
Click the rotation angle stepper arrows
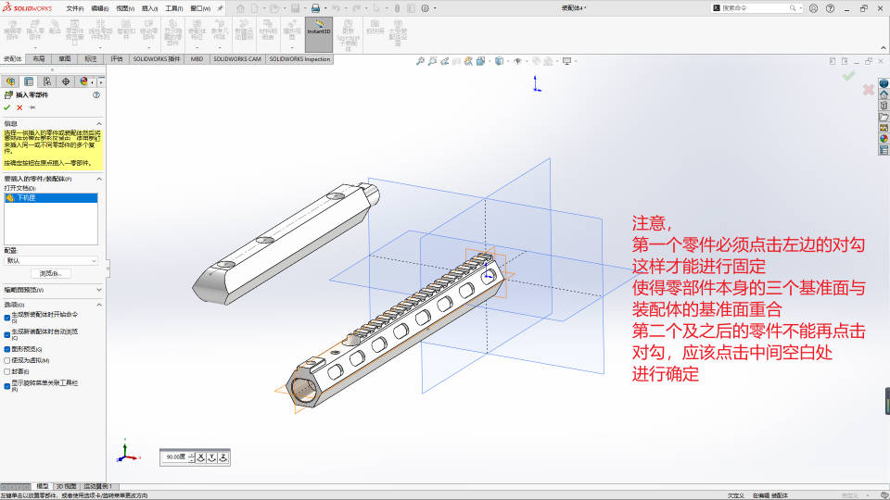coord(192,457)
